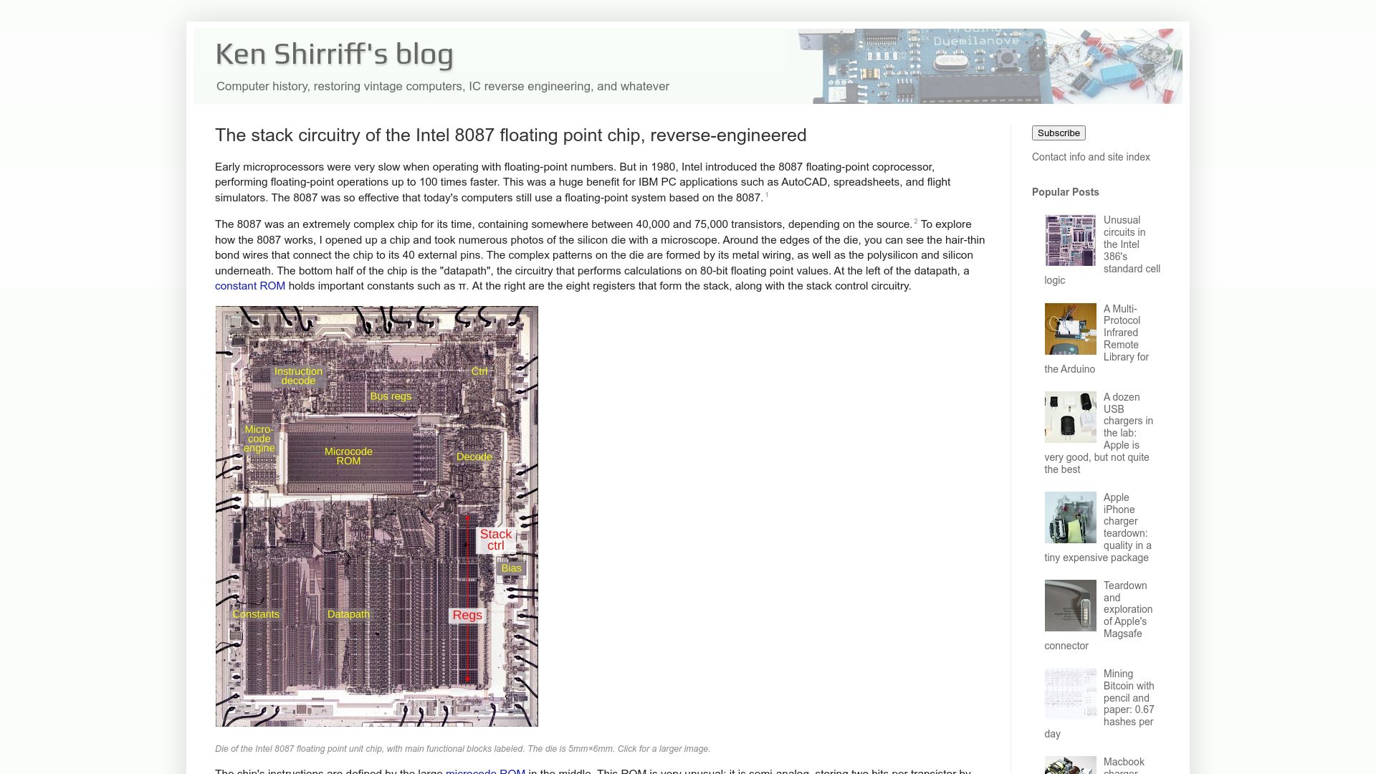Open the Apple iPhone charger teardown thumbnail
Image resolution: width=1376 pixels, height=774 pixels.
coord(1070,517)
